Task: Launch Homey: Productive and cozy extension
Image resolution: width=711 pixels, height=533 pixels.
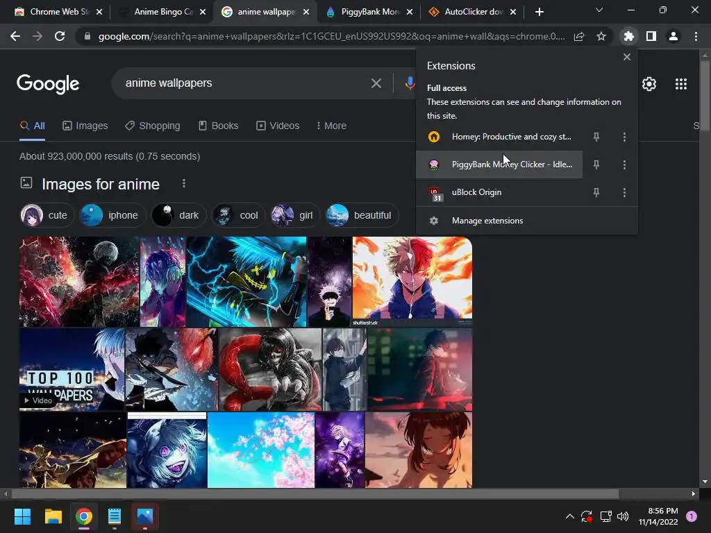Action: click(499, 137)
